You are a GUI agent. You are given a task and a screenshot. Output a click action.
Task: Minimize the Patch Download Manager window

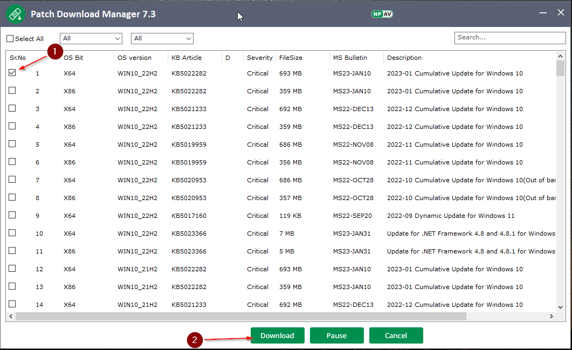543,13
